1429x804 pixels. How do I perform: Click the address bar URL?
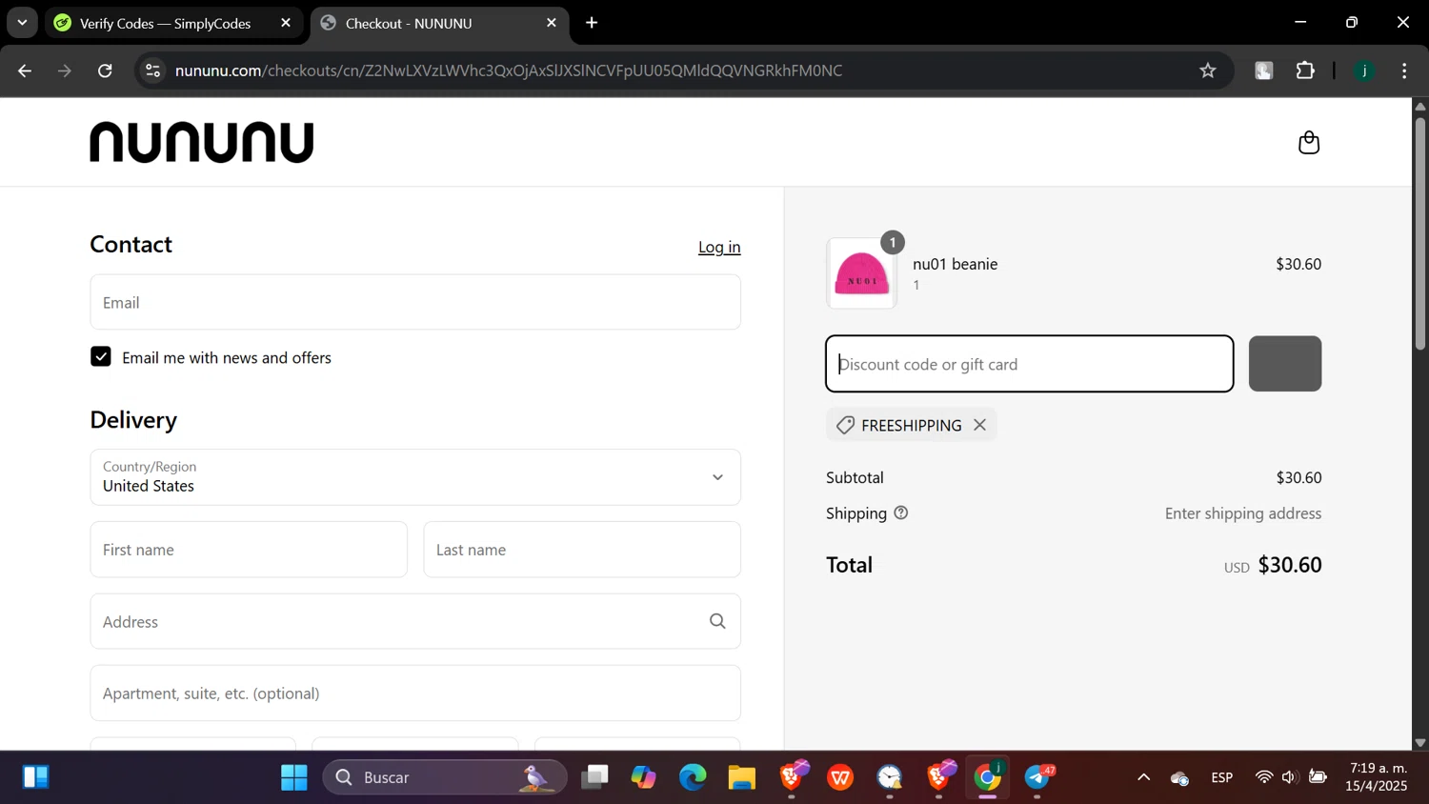click(x=509, y=70)
